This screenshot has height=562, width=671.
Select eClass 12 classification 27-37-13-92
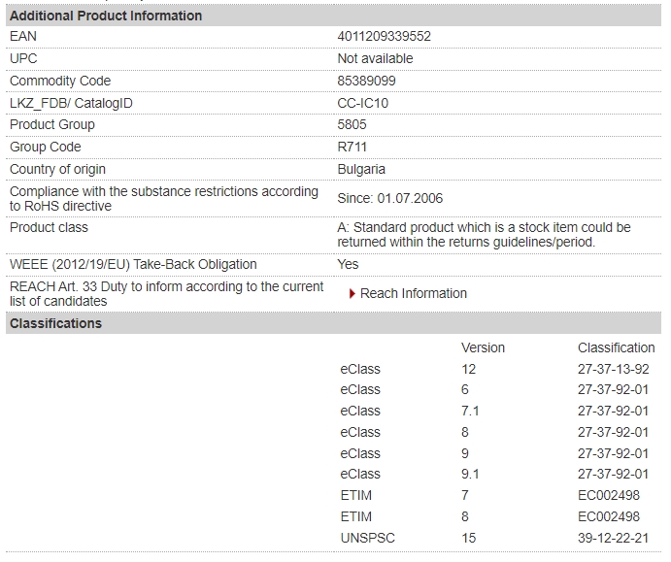pos(614,369)
